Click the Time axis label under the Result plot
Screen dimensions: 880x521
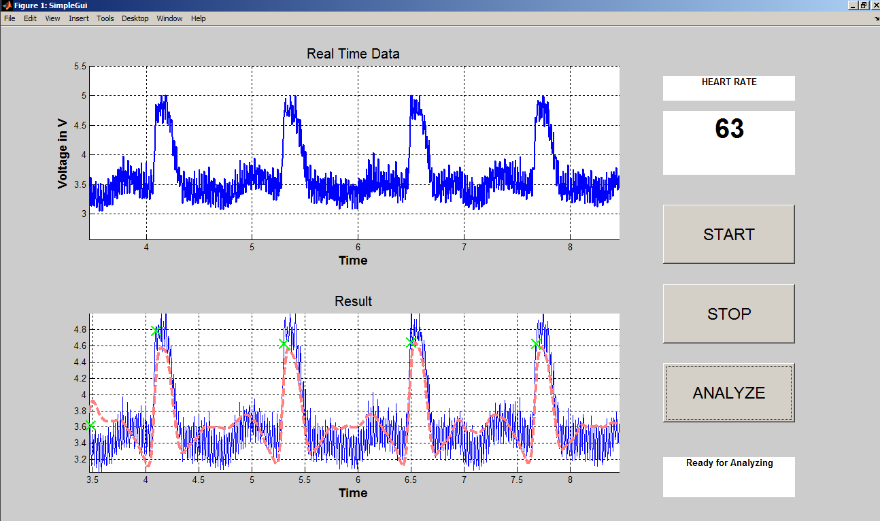352,492
